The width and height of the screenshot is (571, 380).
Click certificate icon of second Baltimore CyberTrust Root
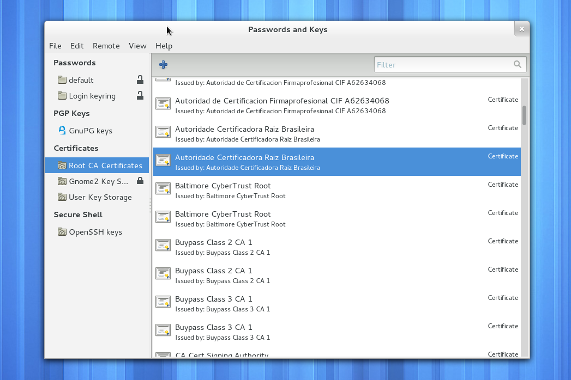pos(163,217)
